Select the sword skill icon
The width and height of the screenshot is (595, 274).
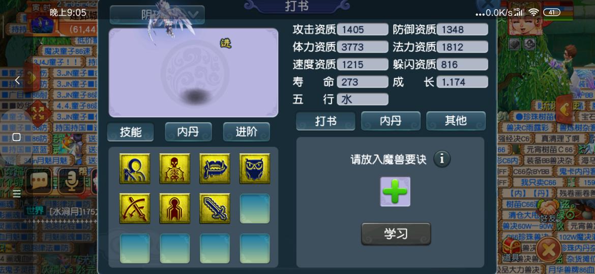pyautogui.click(x=215, y=209)
